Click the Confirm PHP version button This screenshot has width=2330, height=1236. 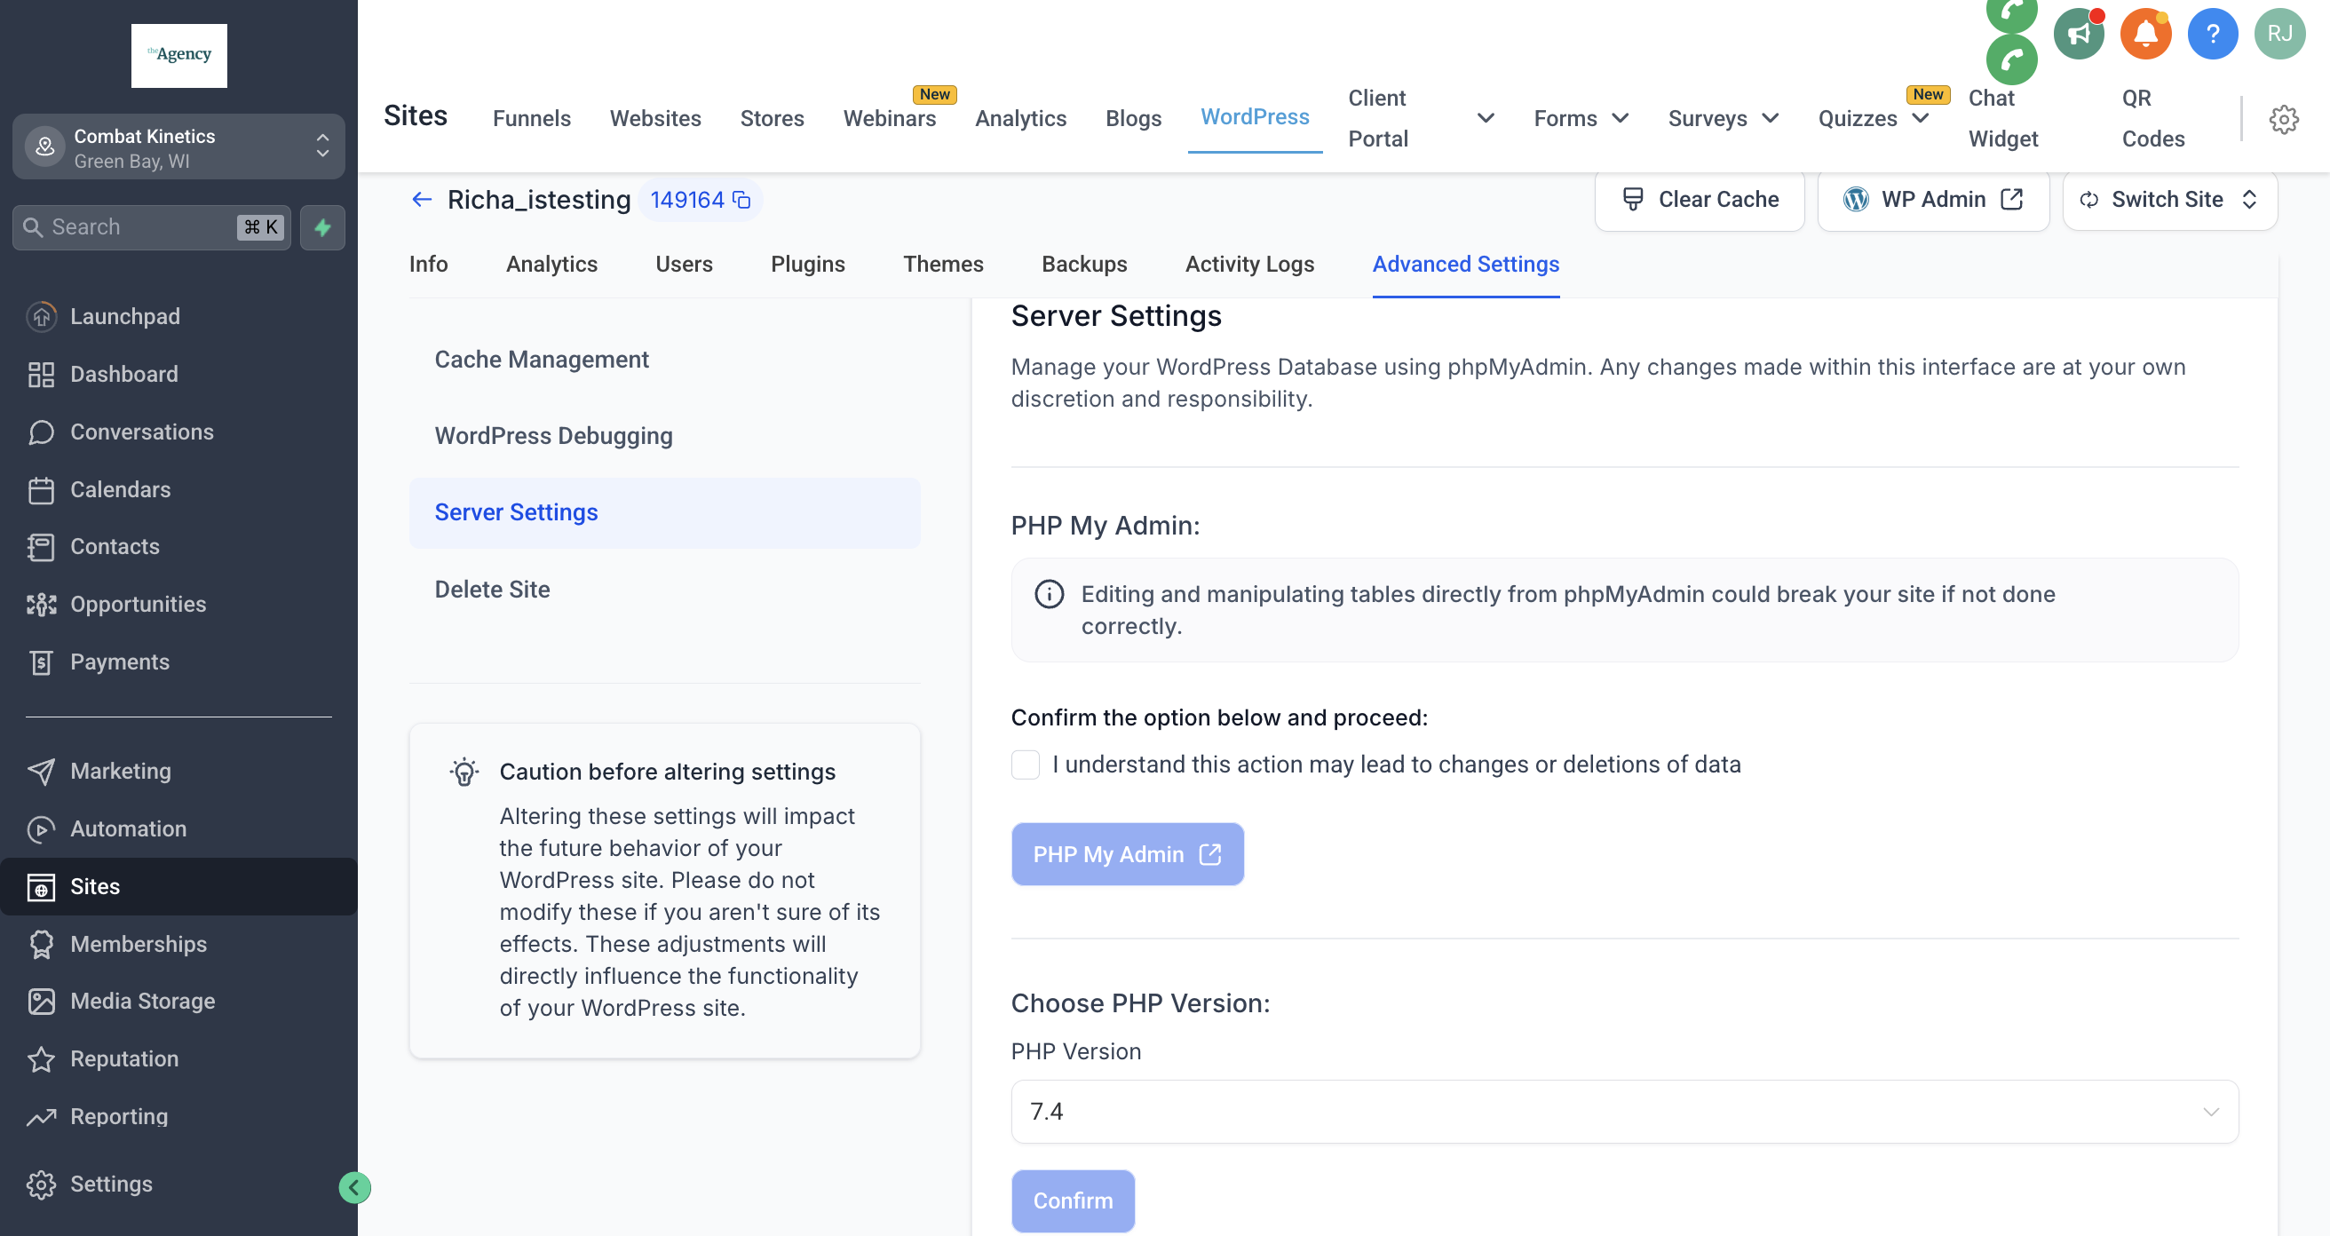[1073, 1200]
